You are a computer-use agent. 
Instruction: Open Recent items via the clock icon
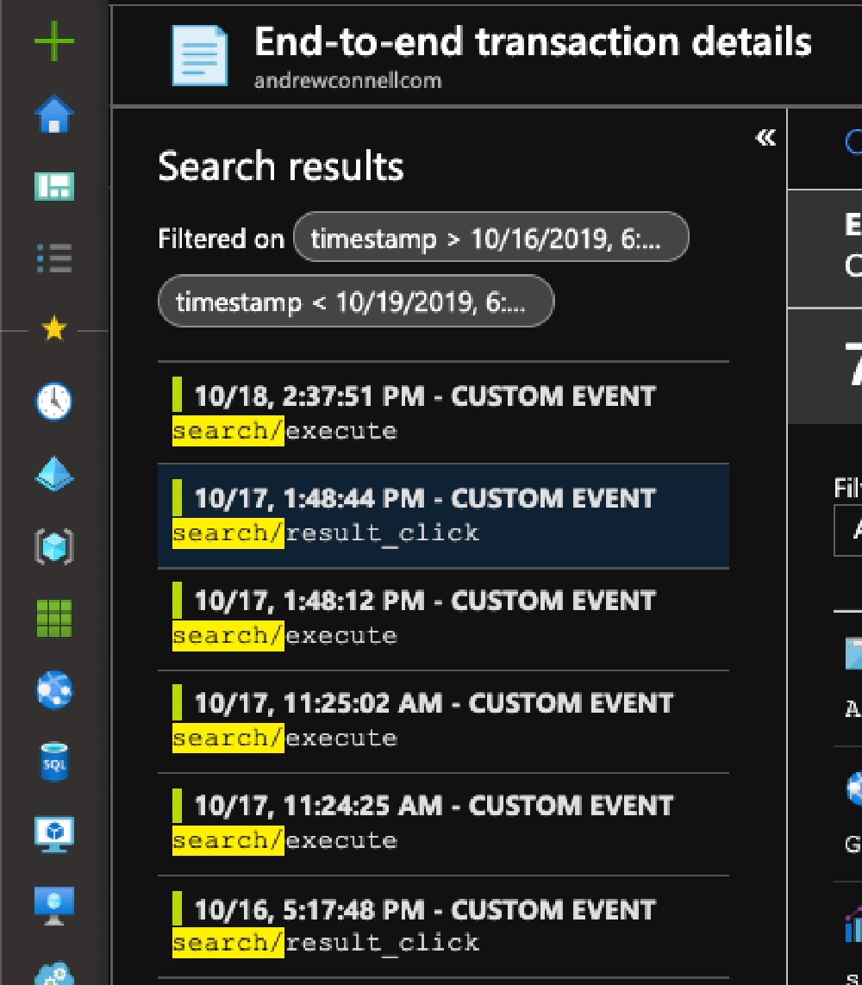tap(53, 402)
